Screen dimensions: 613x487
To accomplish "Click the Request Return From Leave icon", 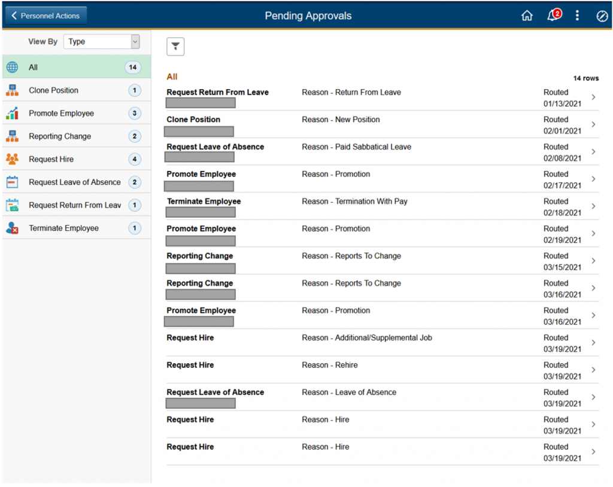I will tap(12, 205).
